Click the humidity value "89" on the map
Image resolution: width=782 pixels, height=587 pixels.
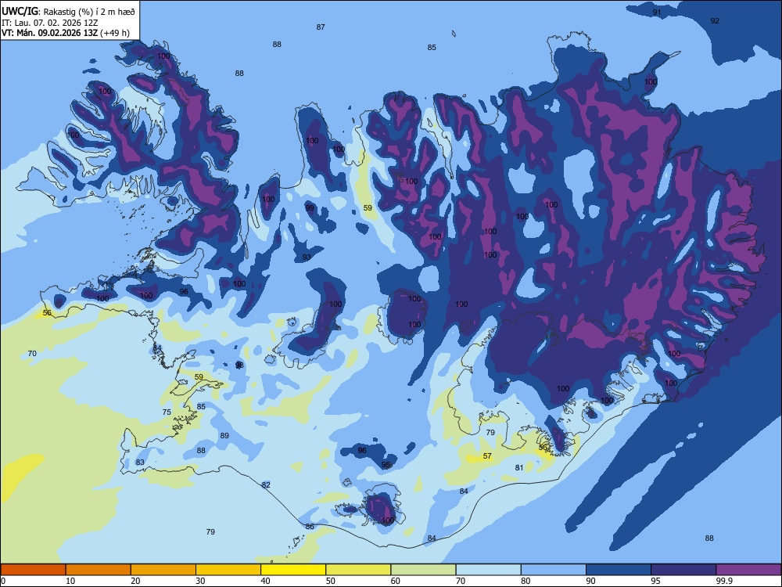[224, 435]
